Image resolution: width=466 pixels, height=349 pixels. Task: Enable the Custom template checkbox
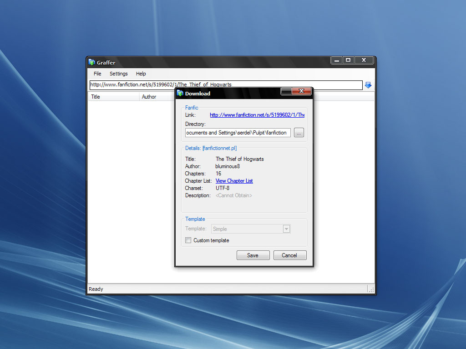click(188, 240)
